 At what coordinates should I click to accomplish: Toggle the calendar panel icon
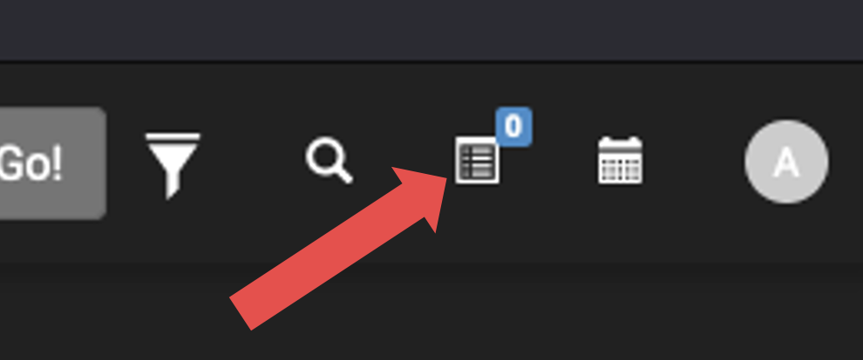pos(621,160)
